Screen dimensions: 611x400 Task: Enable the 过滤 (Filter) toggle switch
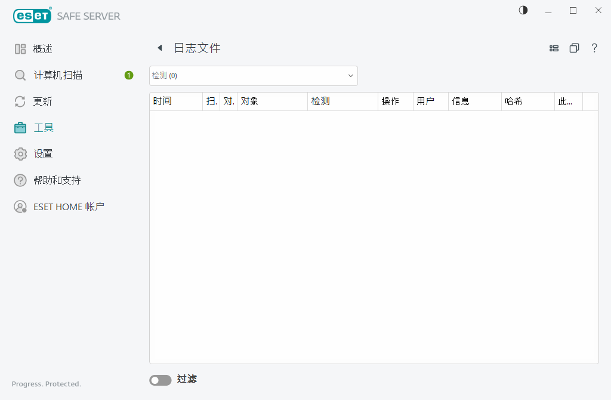[x=160, y=380]
